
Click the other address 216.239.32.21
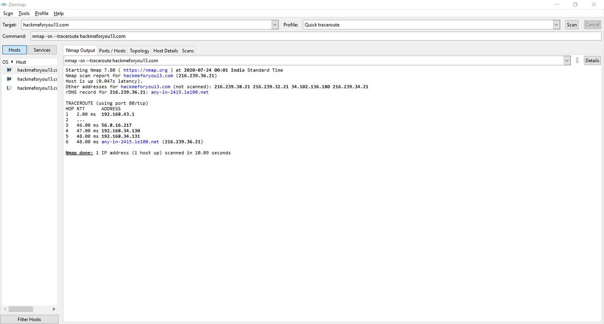click(271, 87)
